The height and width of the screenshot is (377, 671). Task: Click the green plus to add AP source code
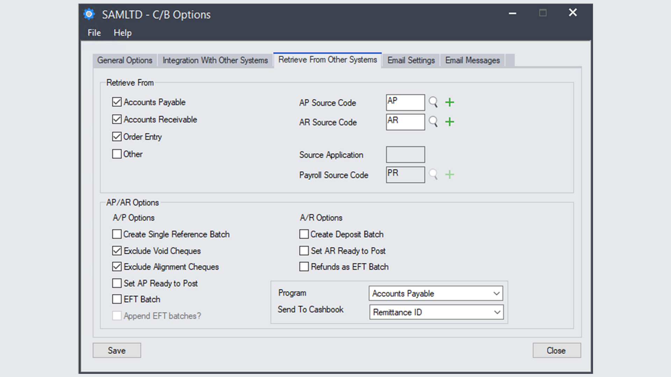pos(450,102)
